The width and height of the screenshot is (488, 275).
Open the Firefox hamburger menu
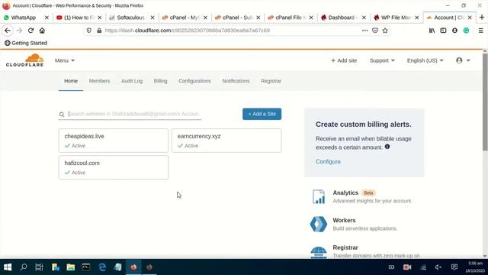tap(481, 31)
